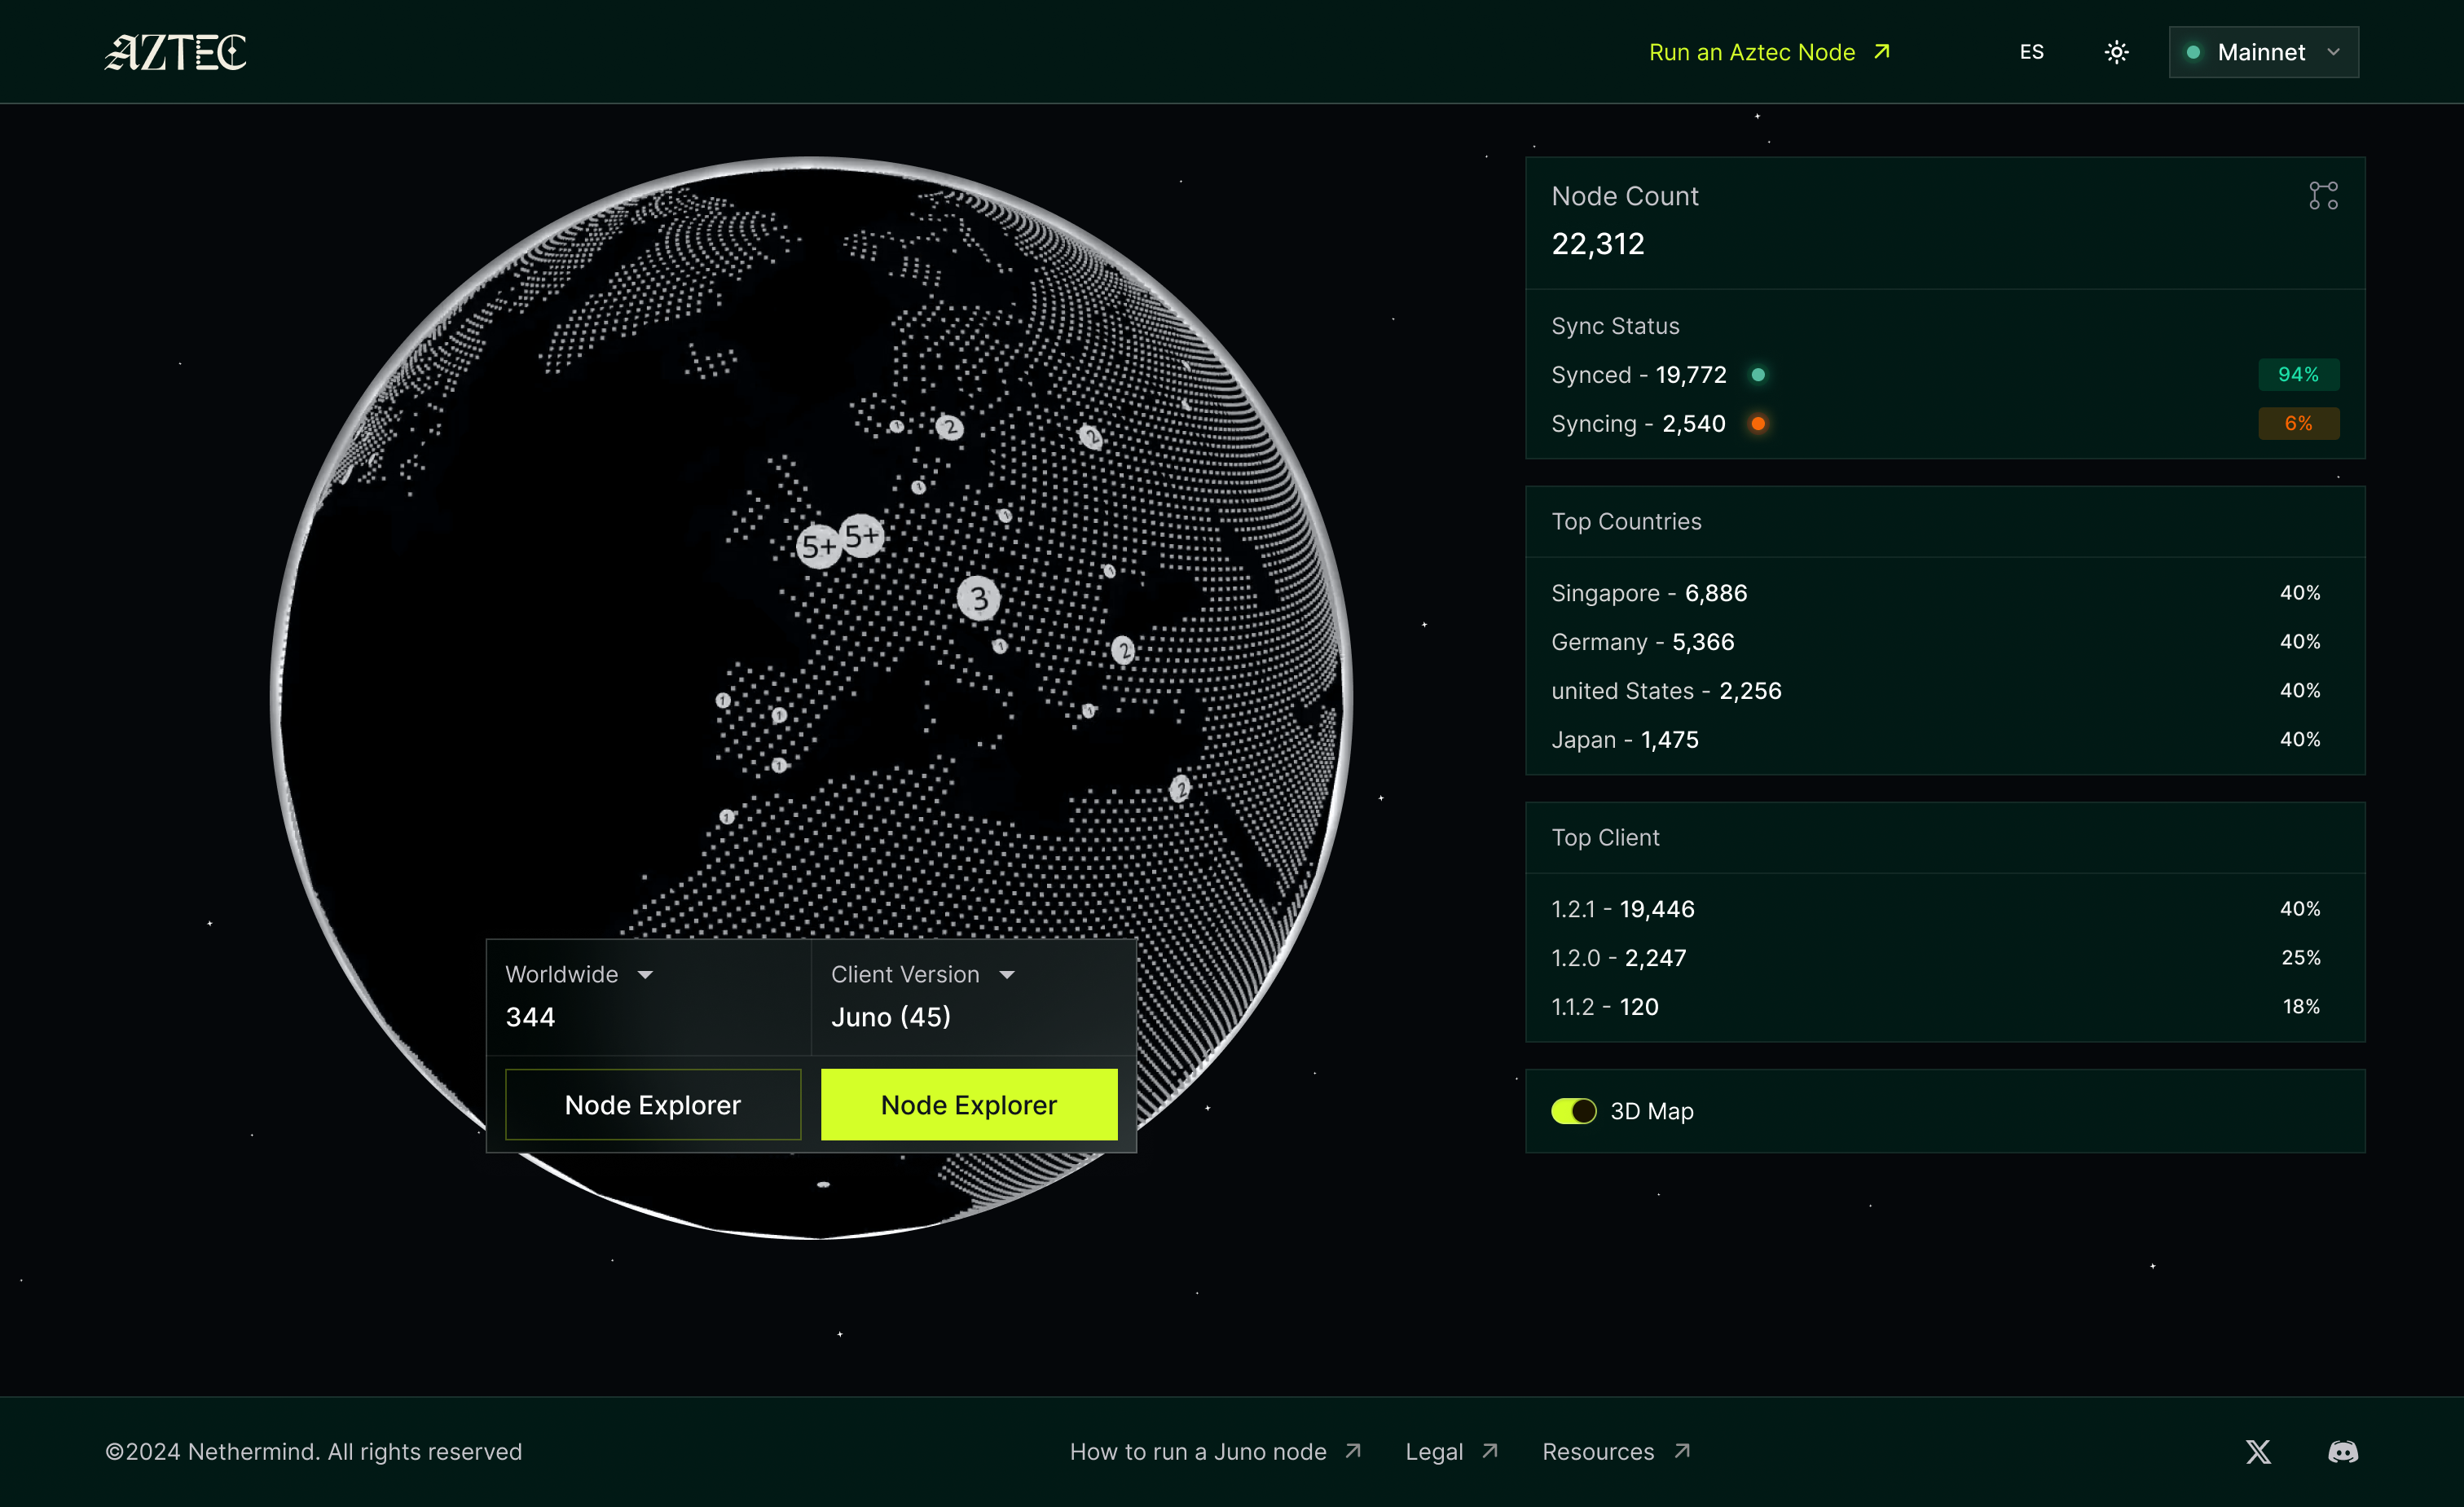This screenshot has height=1507, width=2464.
Task: Open the Mainnet network dropdown
Action: (2263, 52)
